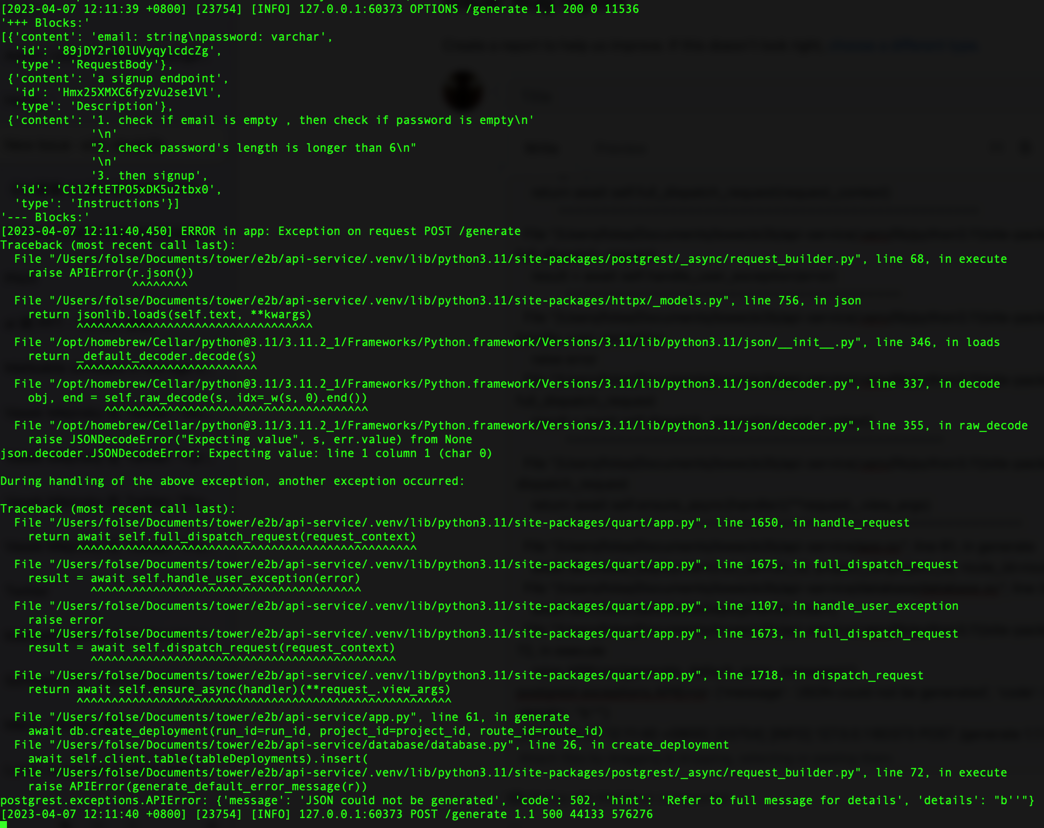Click the '+++ Blocks:' header text
1044x828 pixels.
pos(45,23)
